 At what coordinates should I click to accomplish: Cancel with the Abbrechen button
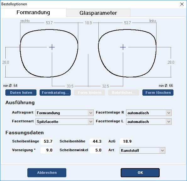47,173
